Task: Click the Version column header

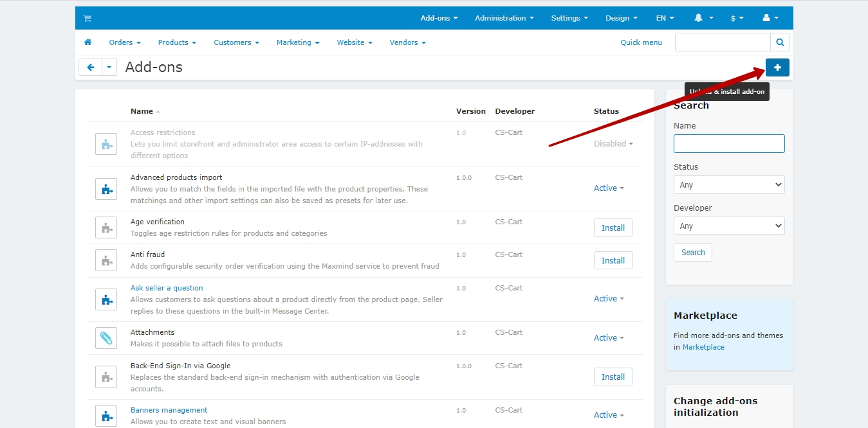Action: (x=471, y=111)
